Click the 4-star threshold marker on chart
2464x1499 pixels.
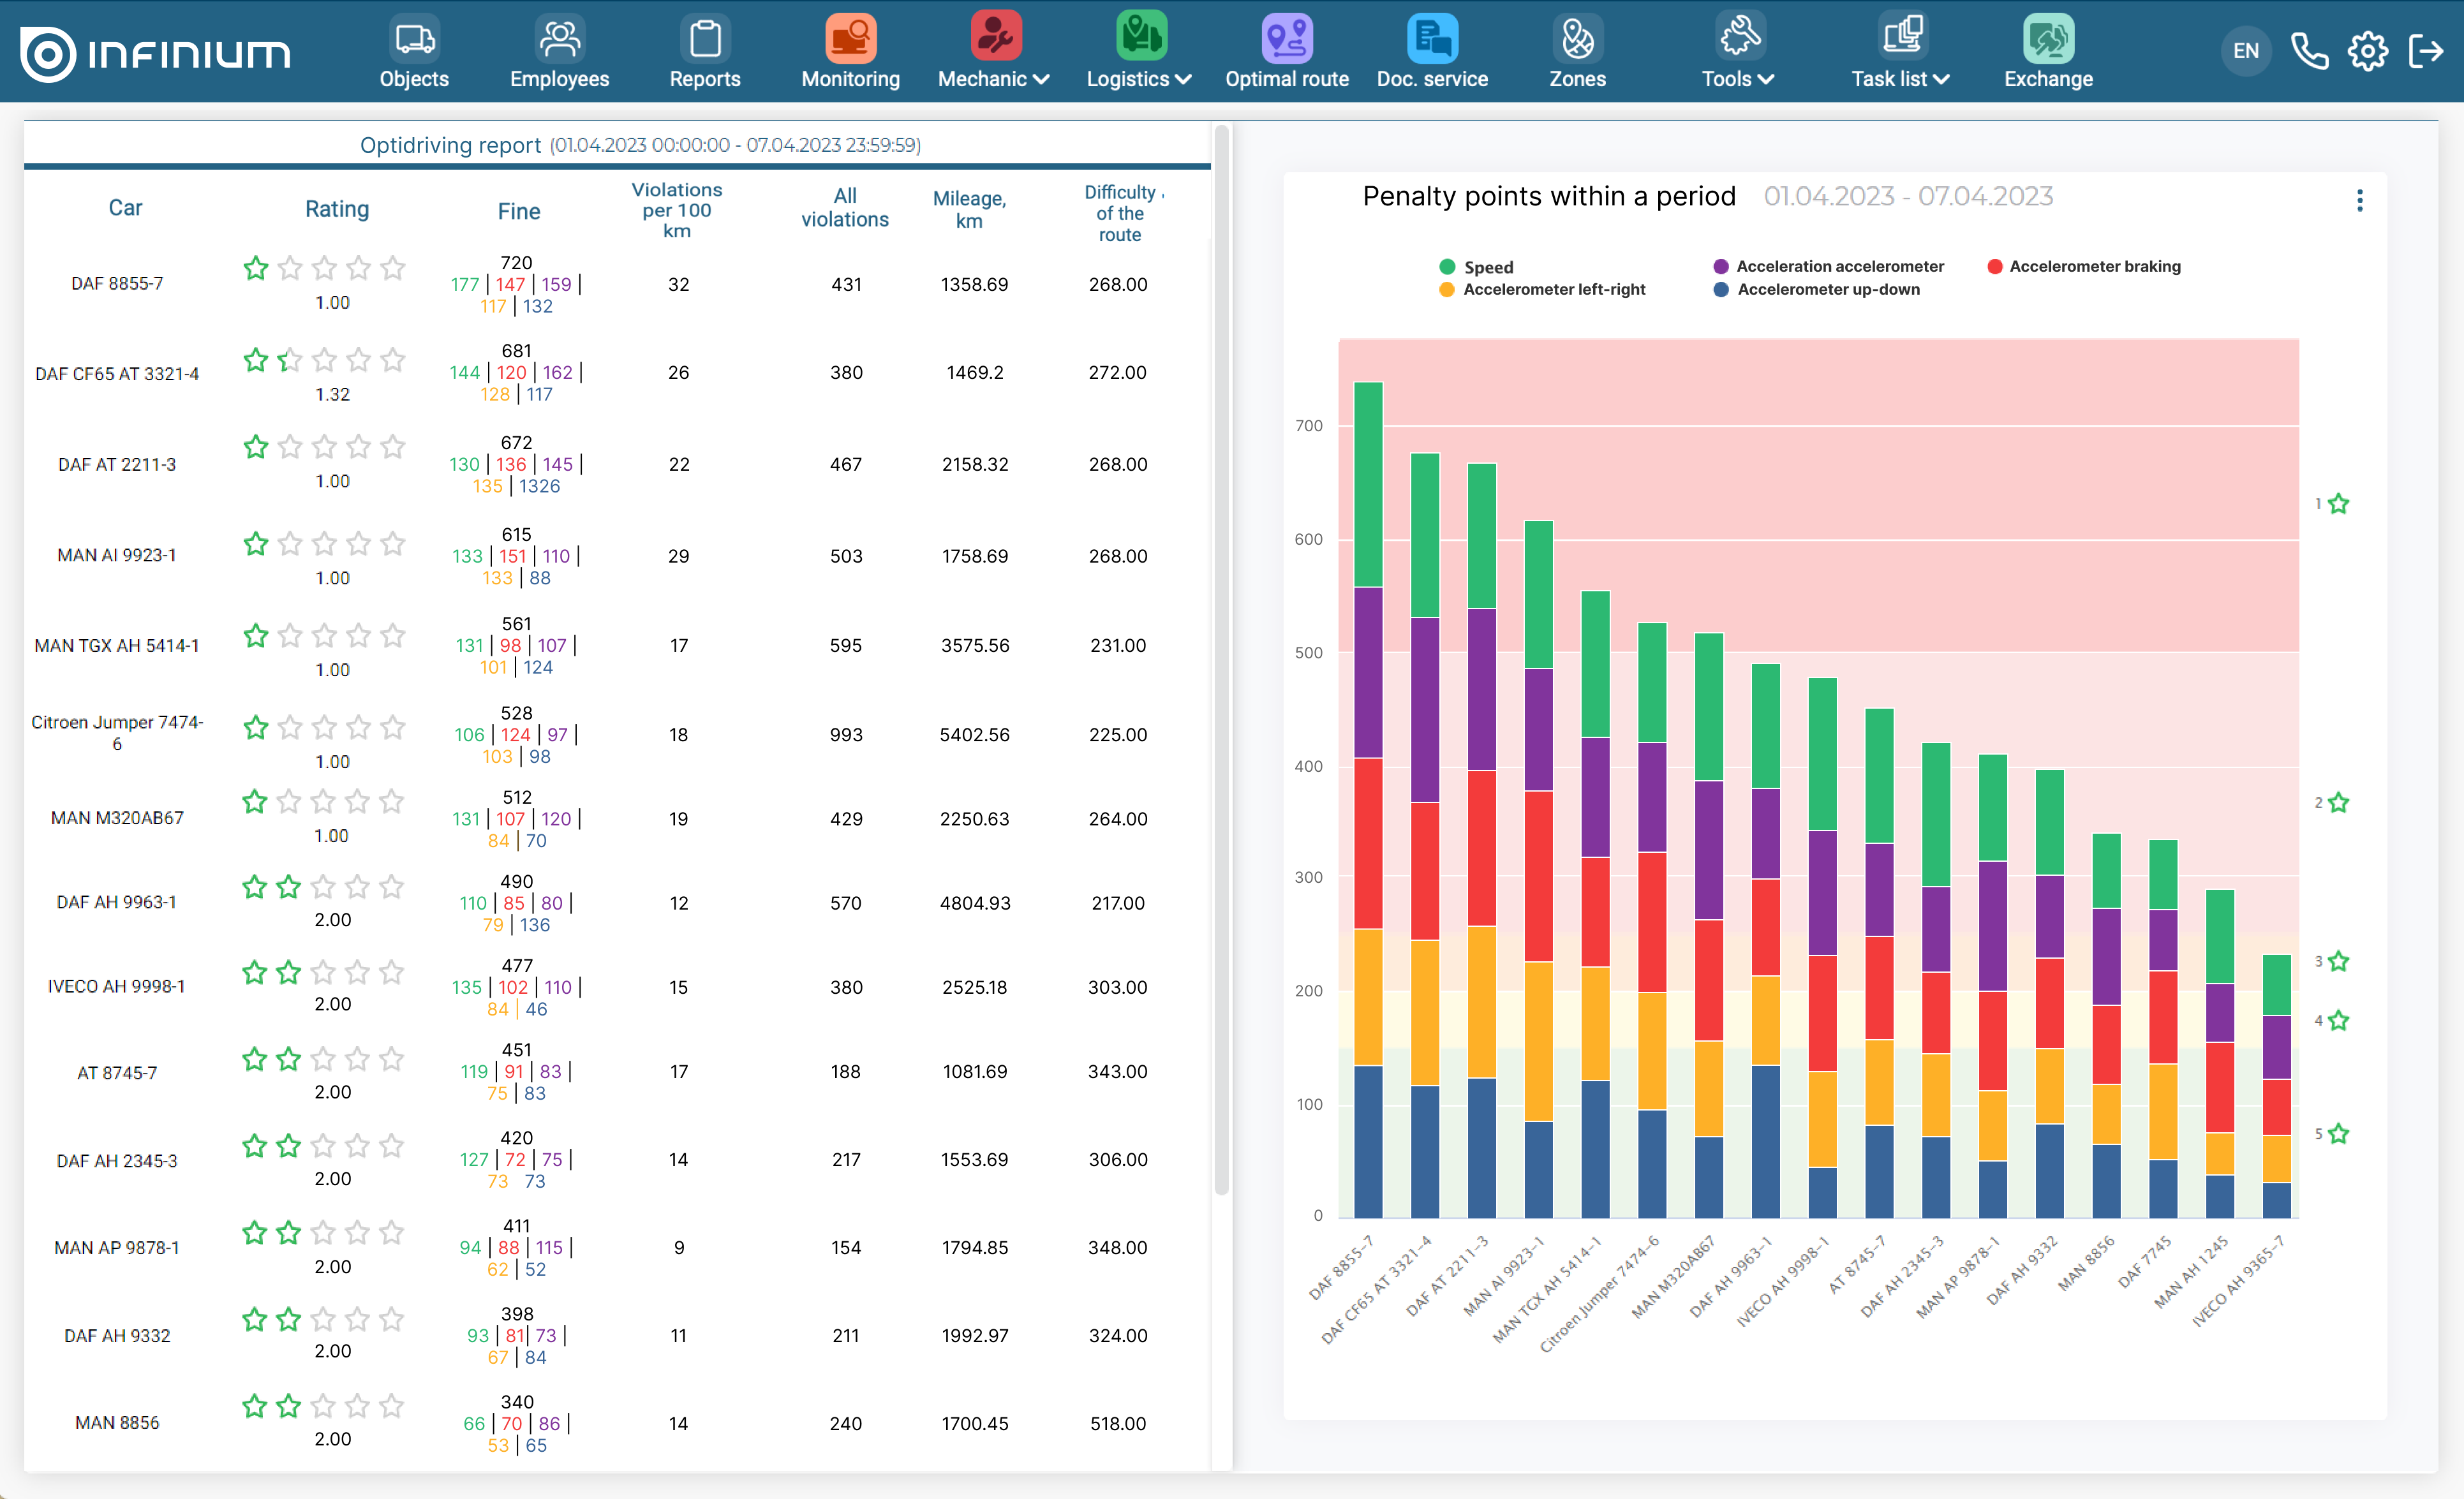(2332, 1021)
